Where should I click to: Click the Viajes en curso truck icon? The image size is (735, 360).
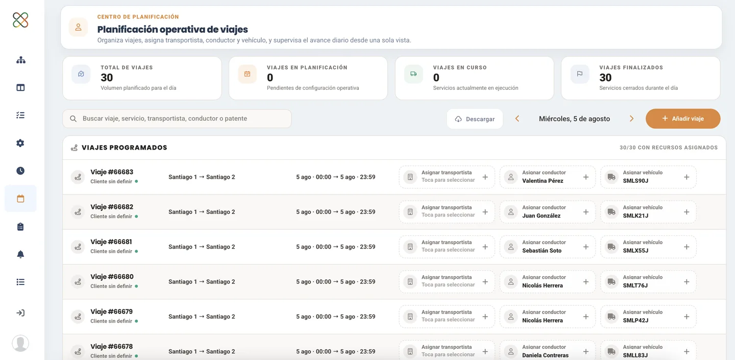(413, 74)
